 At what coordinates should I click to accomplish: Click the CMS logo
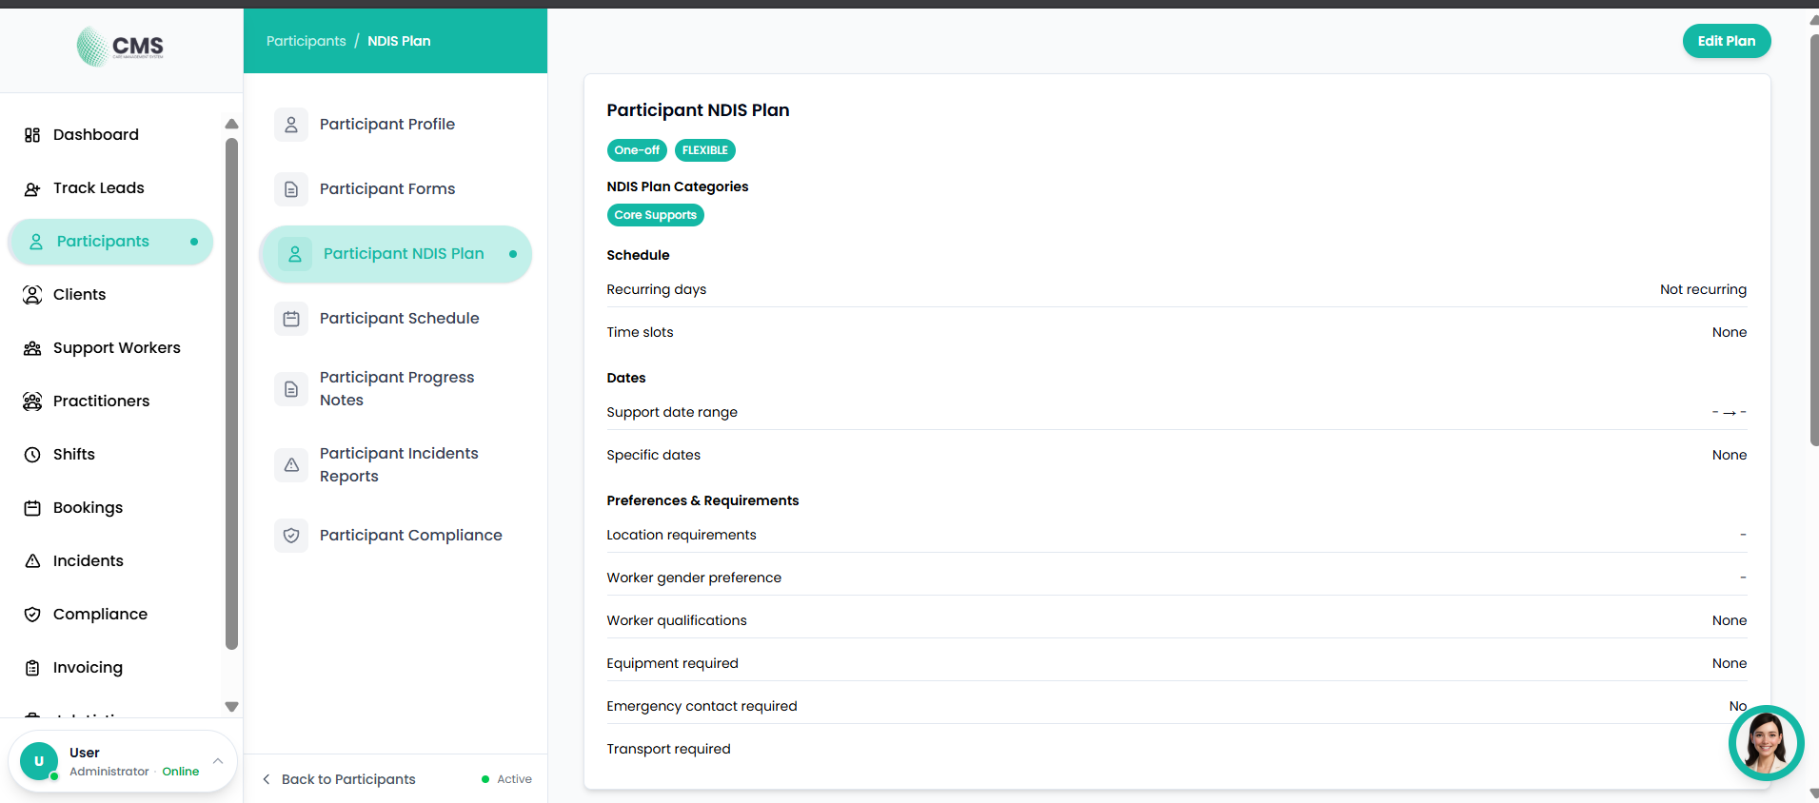point(120,47)
